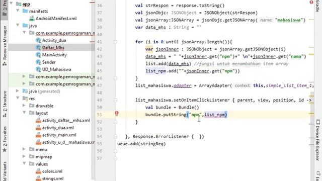Click the ArrayAdapter call on line 47
Screen dimensions: 322x181
(214, 85)
